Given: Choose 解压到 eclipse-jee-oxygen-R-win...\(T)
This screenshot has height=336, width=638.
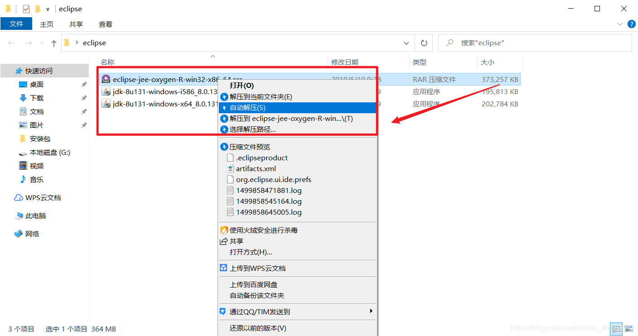Looking at the screenshot, I should click(x=297, y=119).
